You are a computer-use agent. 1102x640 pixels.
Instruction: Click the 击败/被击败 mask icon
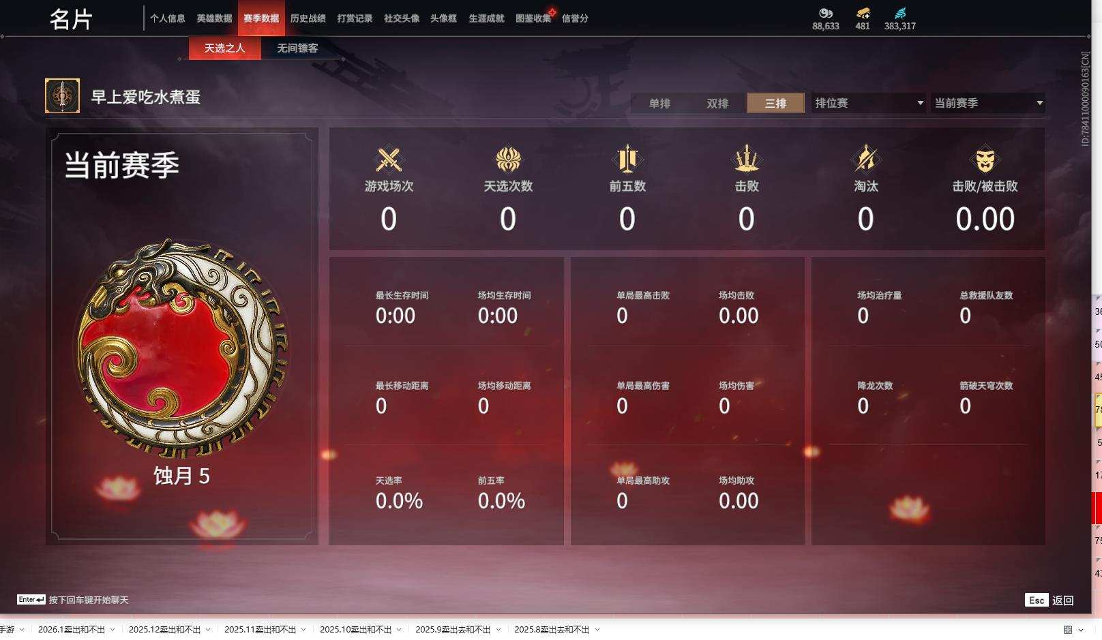pos(985,160)
